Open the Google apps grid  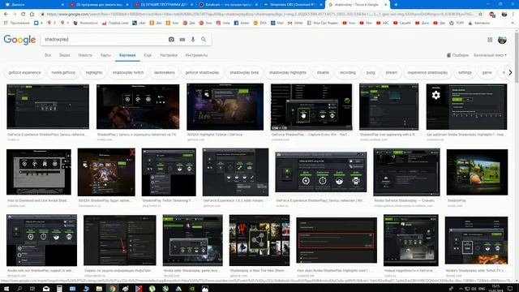[490, 40]
